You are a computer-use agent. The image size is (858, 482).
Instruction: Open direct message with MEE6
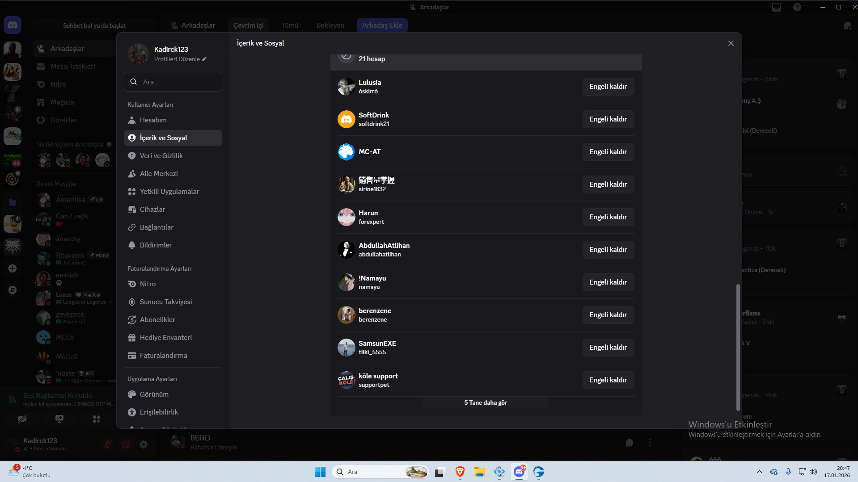(x=74, y=337)
